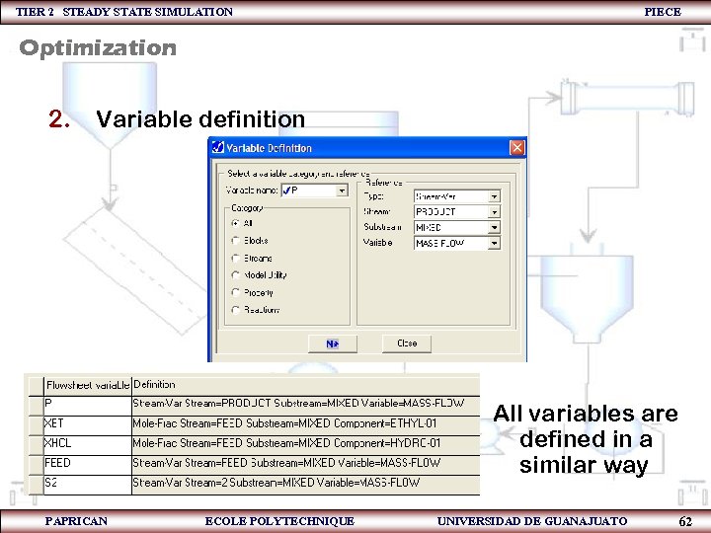This screenshot has width=711, height=533.
Task: Select the Model Utility category radio button
Action: pyautogui.click(x=235, y=275)
